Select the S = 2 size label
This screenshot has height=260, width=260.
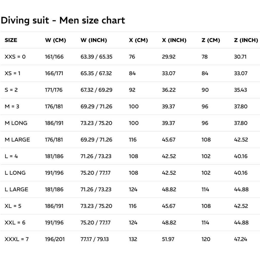point(11,90)
